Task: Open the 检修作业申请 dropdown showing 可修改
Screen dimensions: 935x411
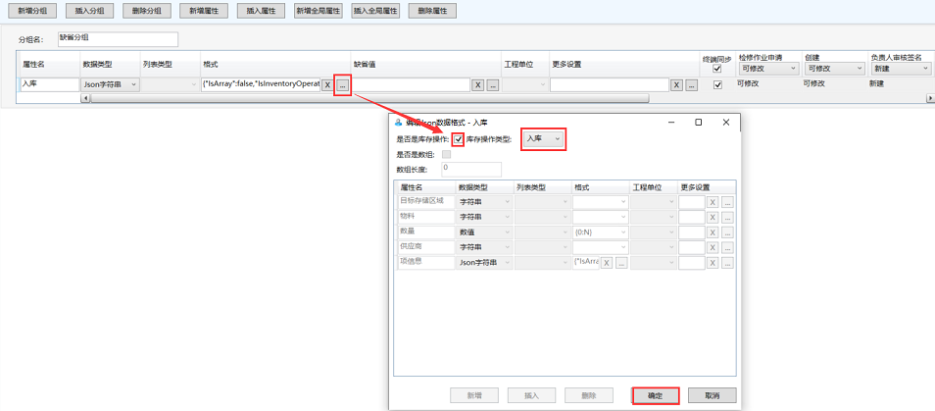Action: coord(767,69)
